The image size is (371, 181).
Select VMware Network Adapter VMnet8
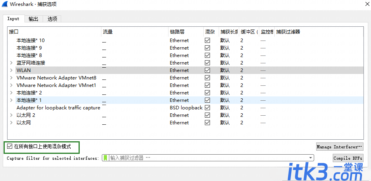coord(56,78)
